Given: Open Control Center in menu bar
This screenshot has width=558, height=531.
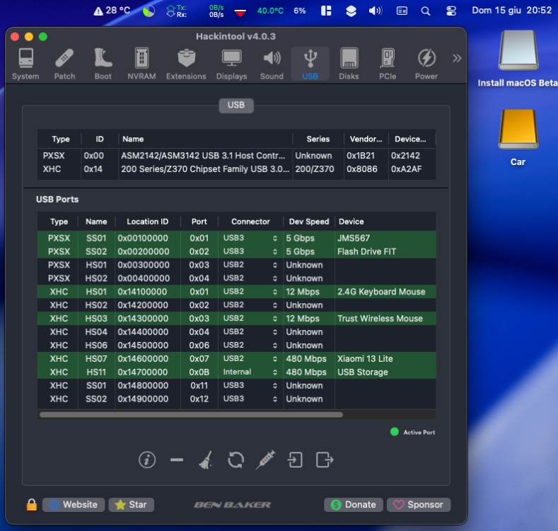Looking at the screenshot, I should click(x=451, y=11).
